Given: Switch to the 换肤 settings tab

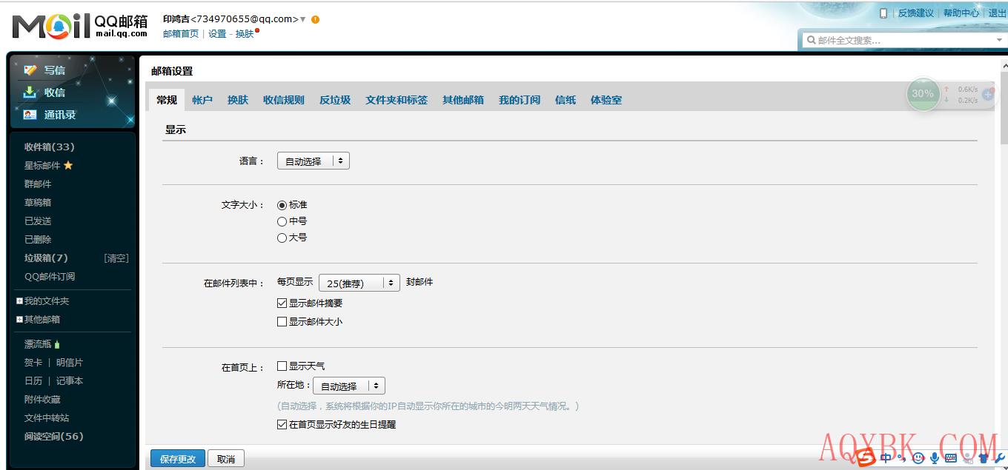Looking at the screenshot, I should (x=238, y=100).
